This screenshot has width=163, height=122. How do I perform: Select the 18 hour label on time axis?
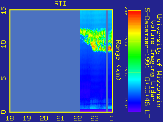coord(10,118)
